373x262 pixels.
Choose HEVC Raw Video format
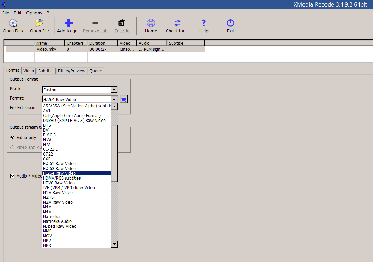point(77,183)
